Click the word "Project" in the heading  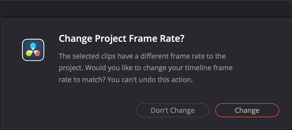click(104, 39)
